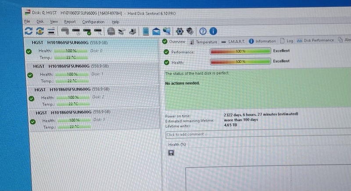Click the green check icon beside Disk 0
This screenshot has height=191, width=351.
(29, 52)
